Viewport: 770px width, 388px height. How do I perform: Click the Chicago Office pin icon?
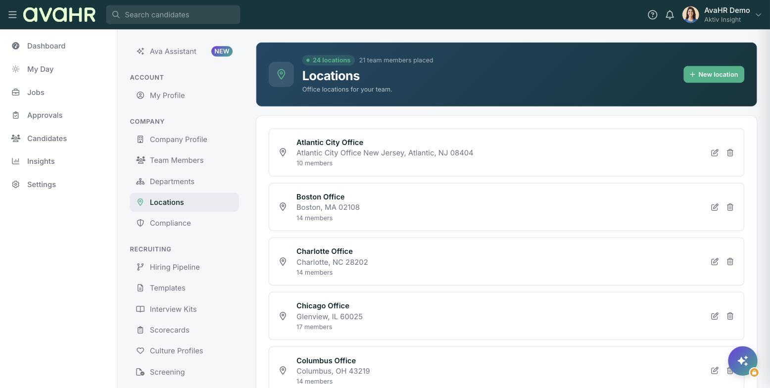[283, 316]
